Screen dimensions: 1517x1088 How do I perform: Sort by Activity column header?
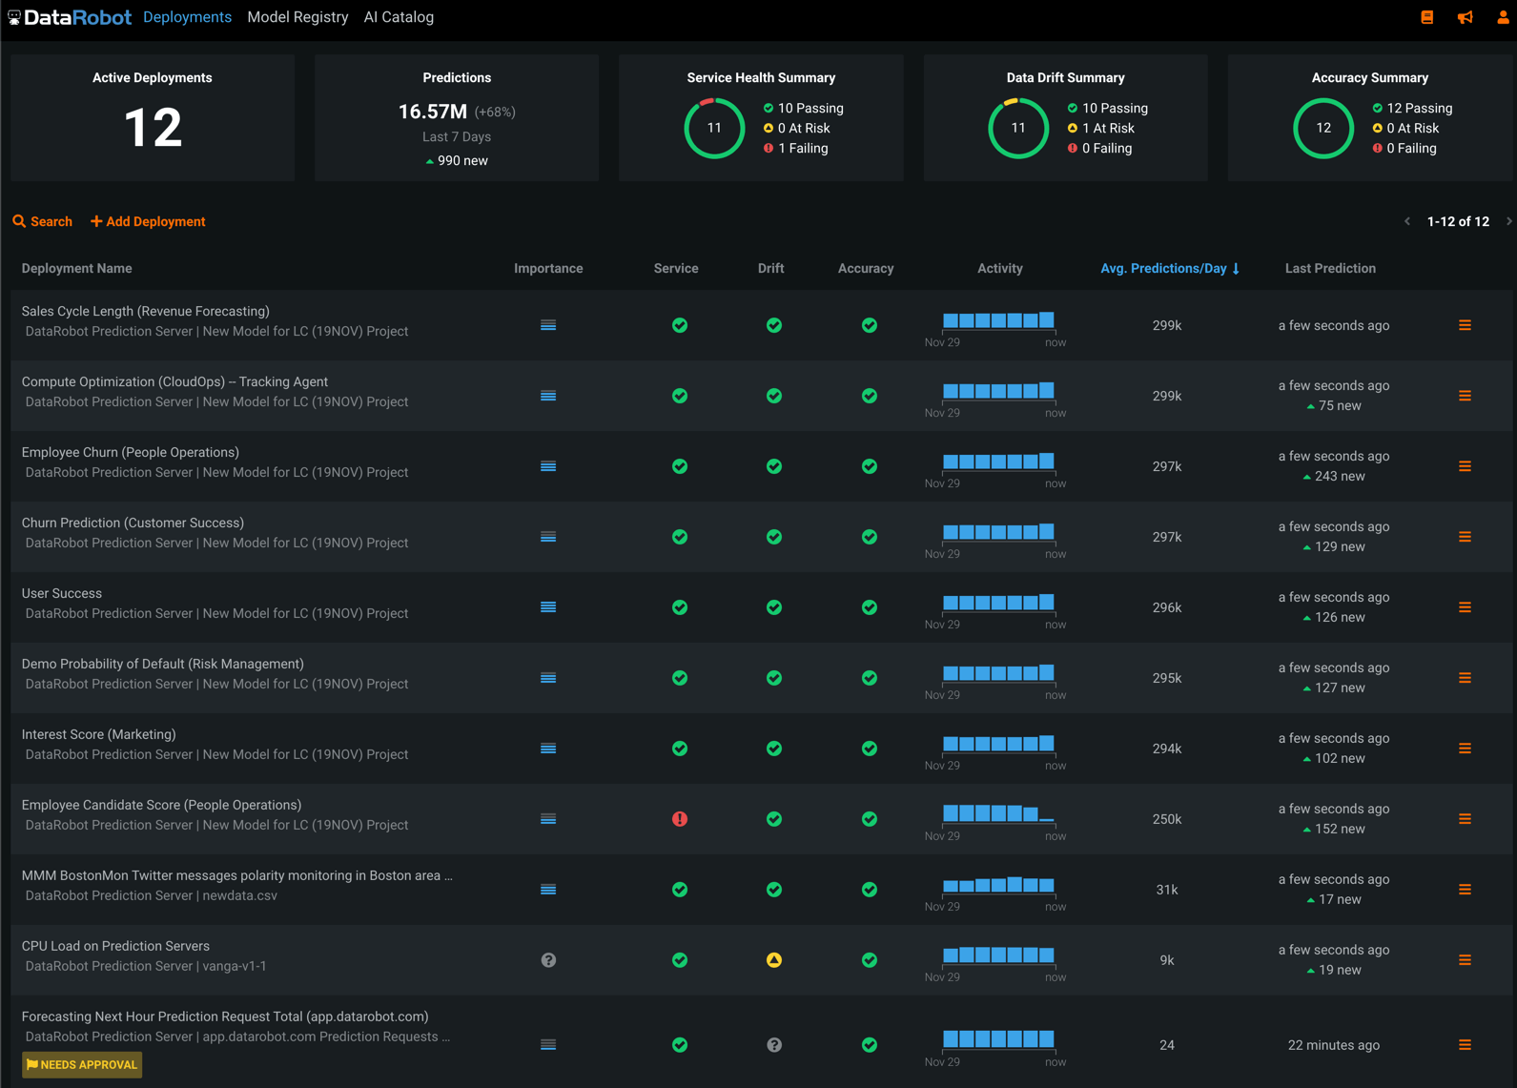(1000, 268)
